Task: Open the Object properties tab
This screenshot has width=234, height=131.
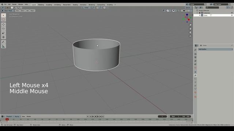Action: [195, 72]
